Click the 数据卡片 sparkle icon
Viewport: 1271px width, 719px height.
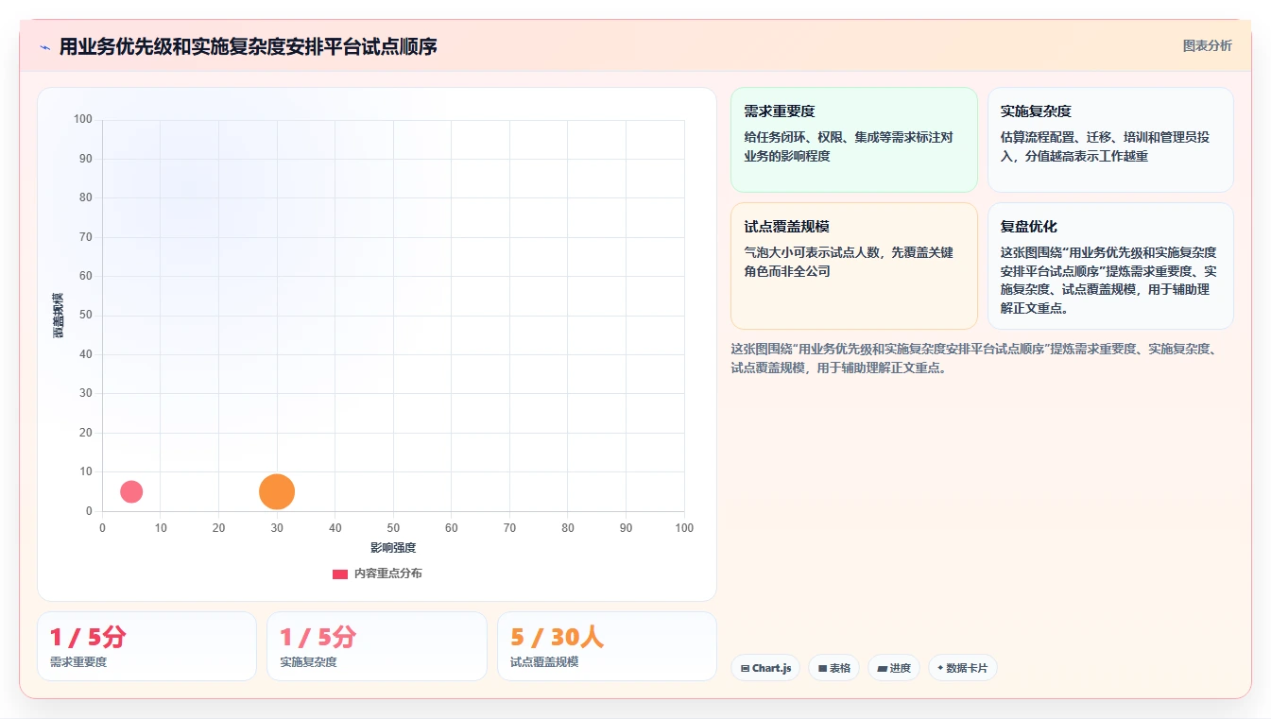pos(940,668)
